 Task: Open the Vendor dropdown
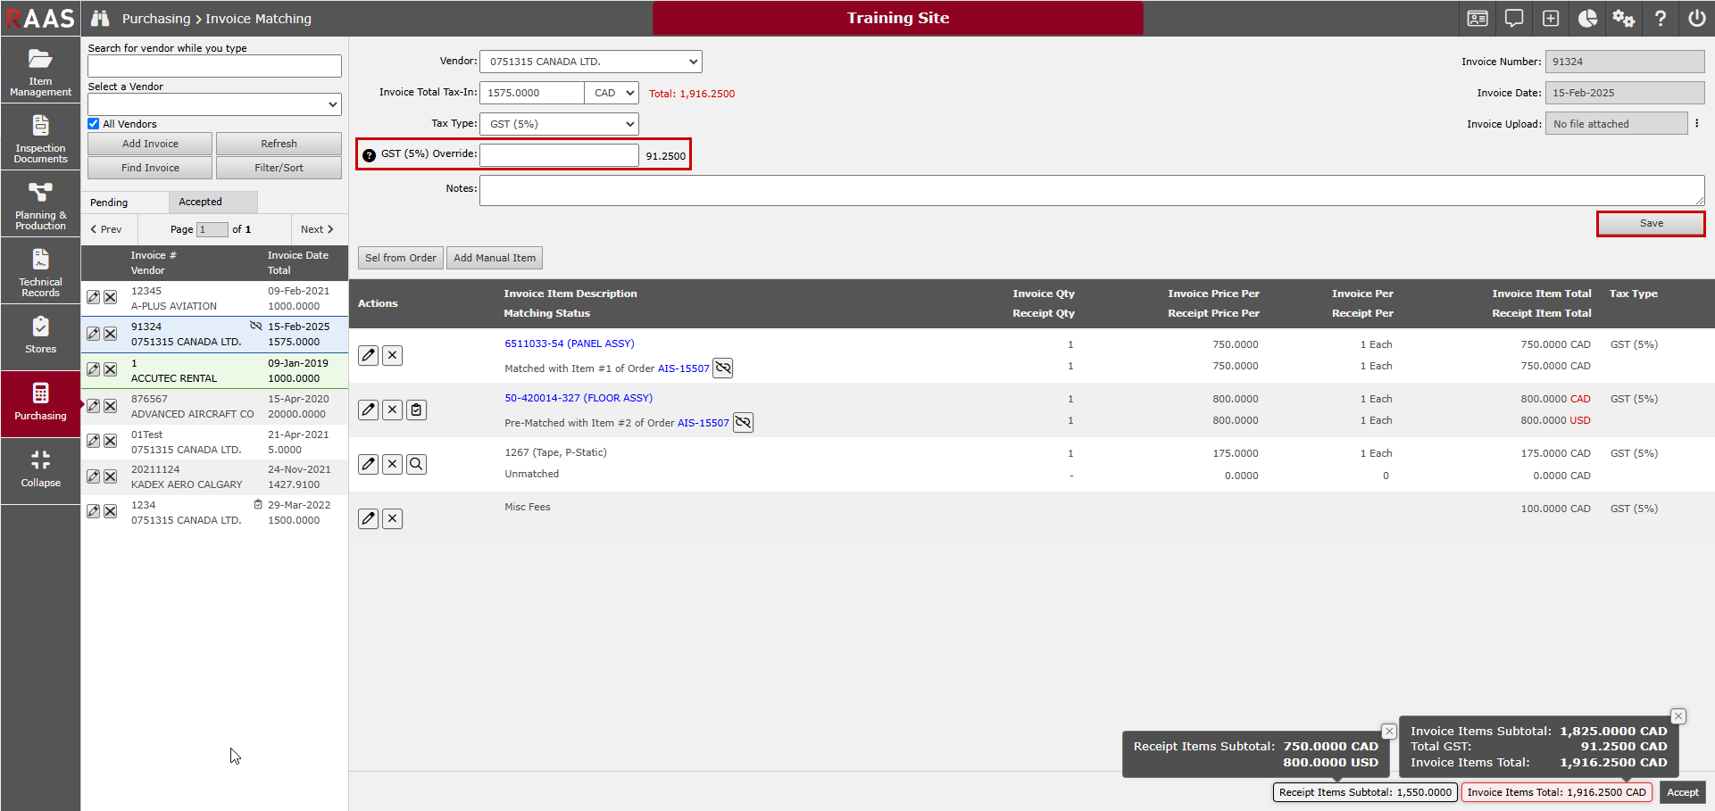tap(590, 62)
